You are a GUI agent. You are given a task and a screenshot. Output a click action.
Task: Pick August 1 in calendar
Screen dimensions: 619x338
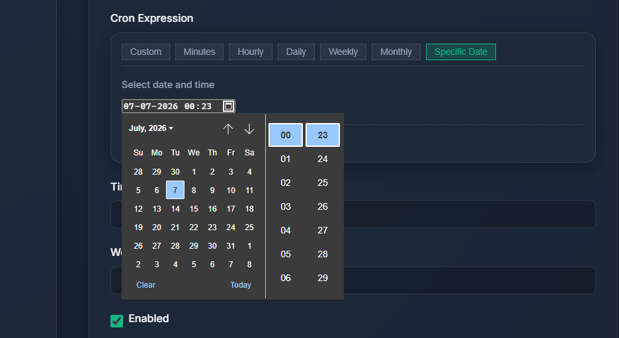click(249, 245)
